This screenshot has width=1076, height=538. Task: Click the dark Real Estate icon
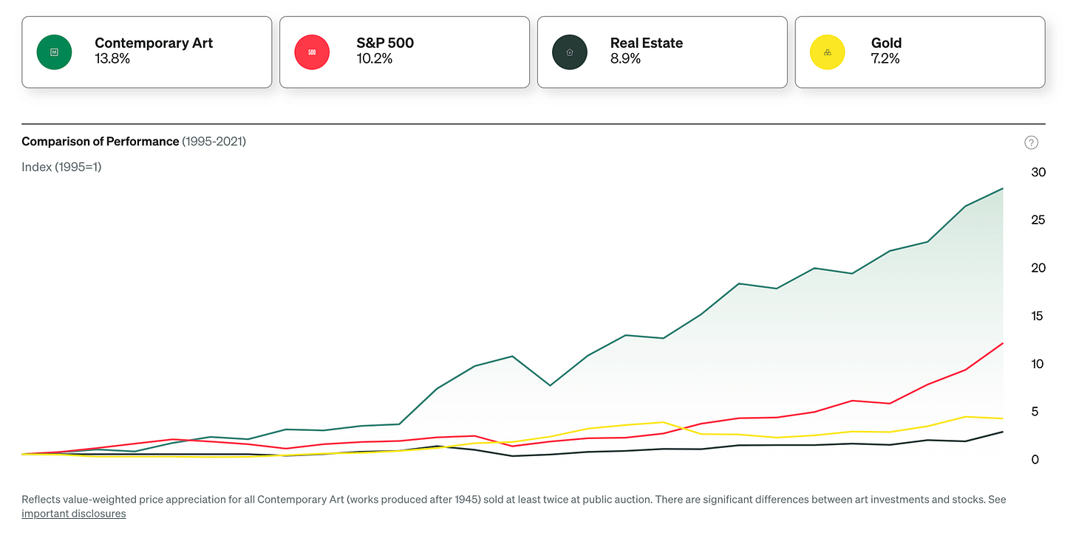(x=570, y=52)
